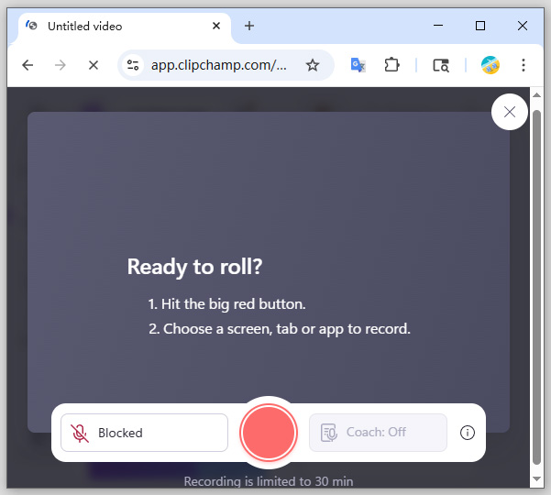Image resolution: width=551 pixels, height=495 pixels.
Task: Close the Untitled video tab
Action: point(216,26)
